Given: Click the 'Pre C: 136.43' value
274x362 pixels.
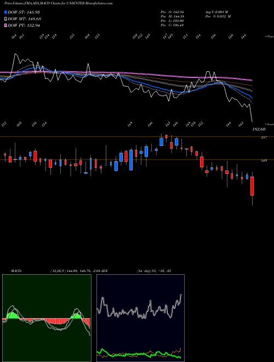Looking at the screenshot, I should pos(172,25).
